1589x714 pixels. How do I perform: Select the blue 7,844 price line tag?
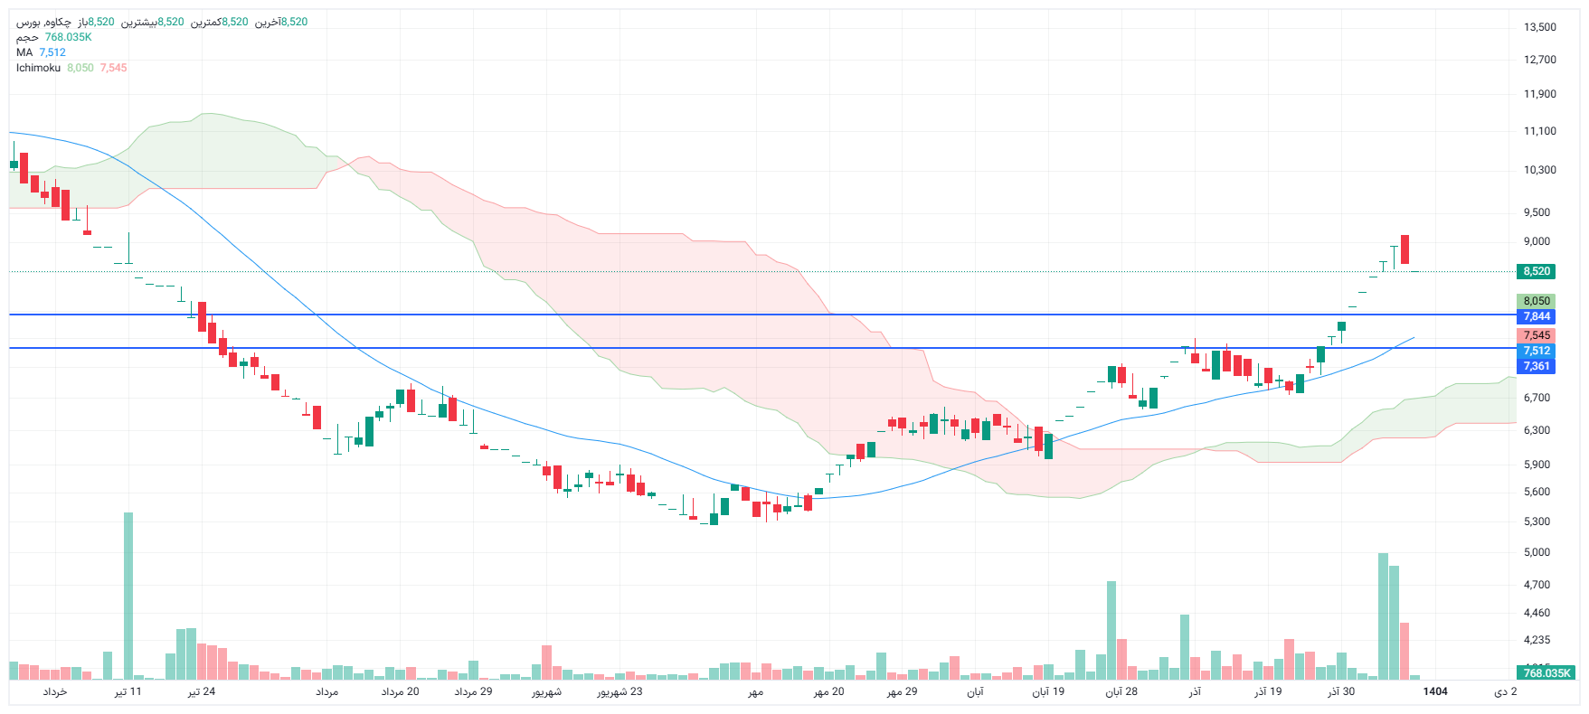pyautogui.click(x=1536, y=316)
